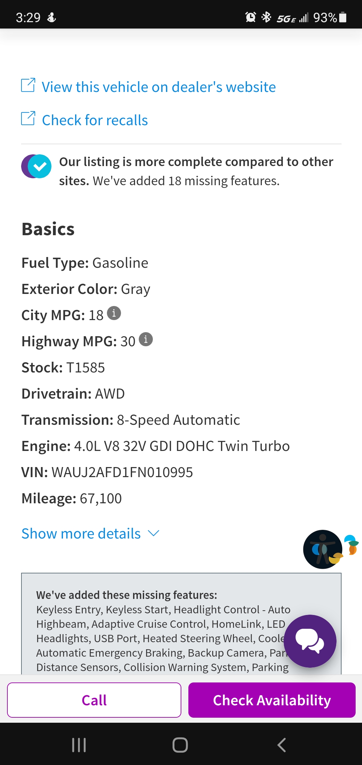This screenshot has height=765, width=362.
Task: Open the accessibility widget icon
Action: tap(323, 549)
